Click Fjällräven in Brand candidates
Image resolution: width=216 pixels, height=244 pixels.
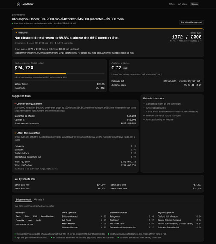pyautogui.click(x=114, y=220)
